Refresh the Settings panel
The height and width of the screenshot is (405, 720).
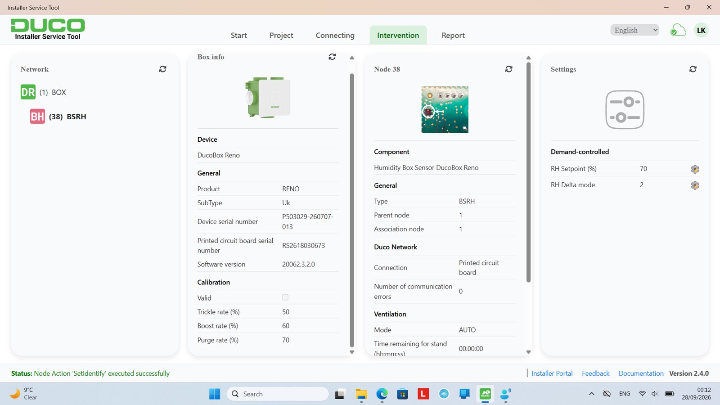(x=693, y=69)
